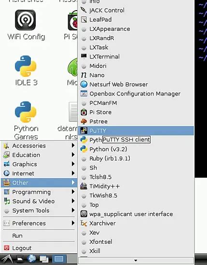The height and width of the screenshot is (265, 207).
Task: Click the TiMidity++ icon
Action: [84, 186]
